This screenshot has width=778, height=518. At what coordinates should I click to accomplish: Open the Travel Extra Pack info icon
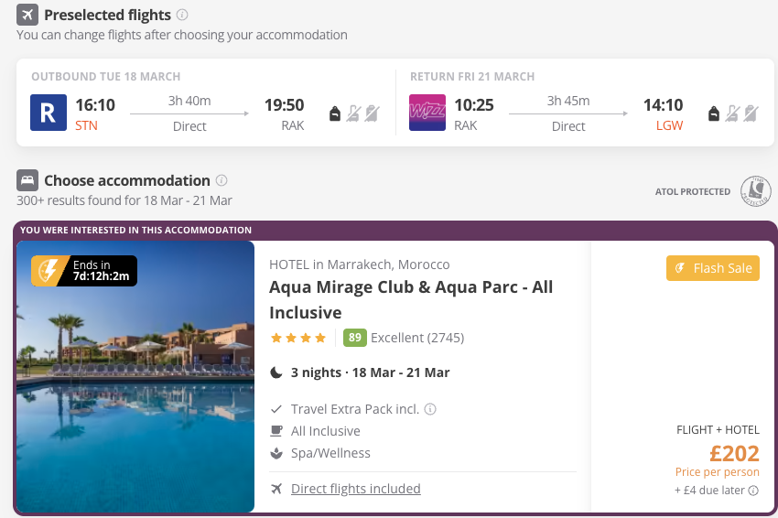coord(430,409)
